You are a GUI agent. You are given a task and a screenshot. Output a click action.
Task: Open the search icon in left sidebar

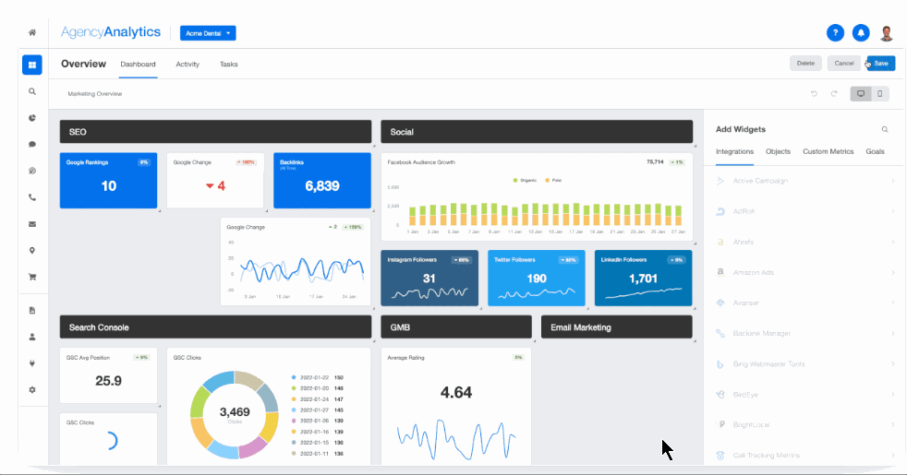(x=32, y=91)
